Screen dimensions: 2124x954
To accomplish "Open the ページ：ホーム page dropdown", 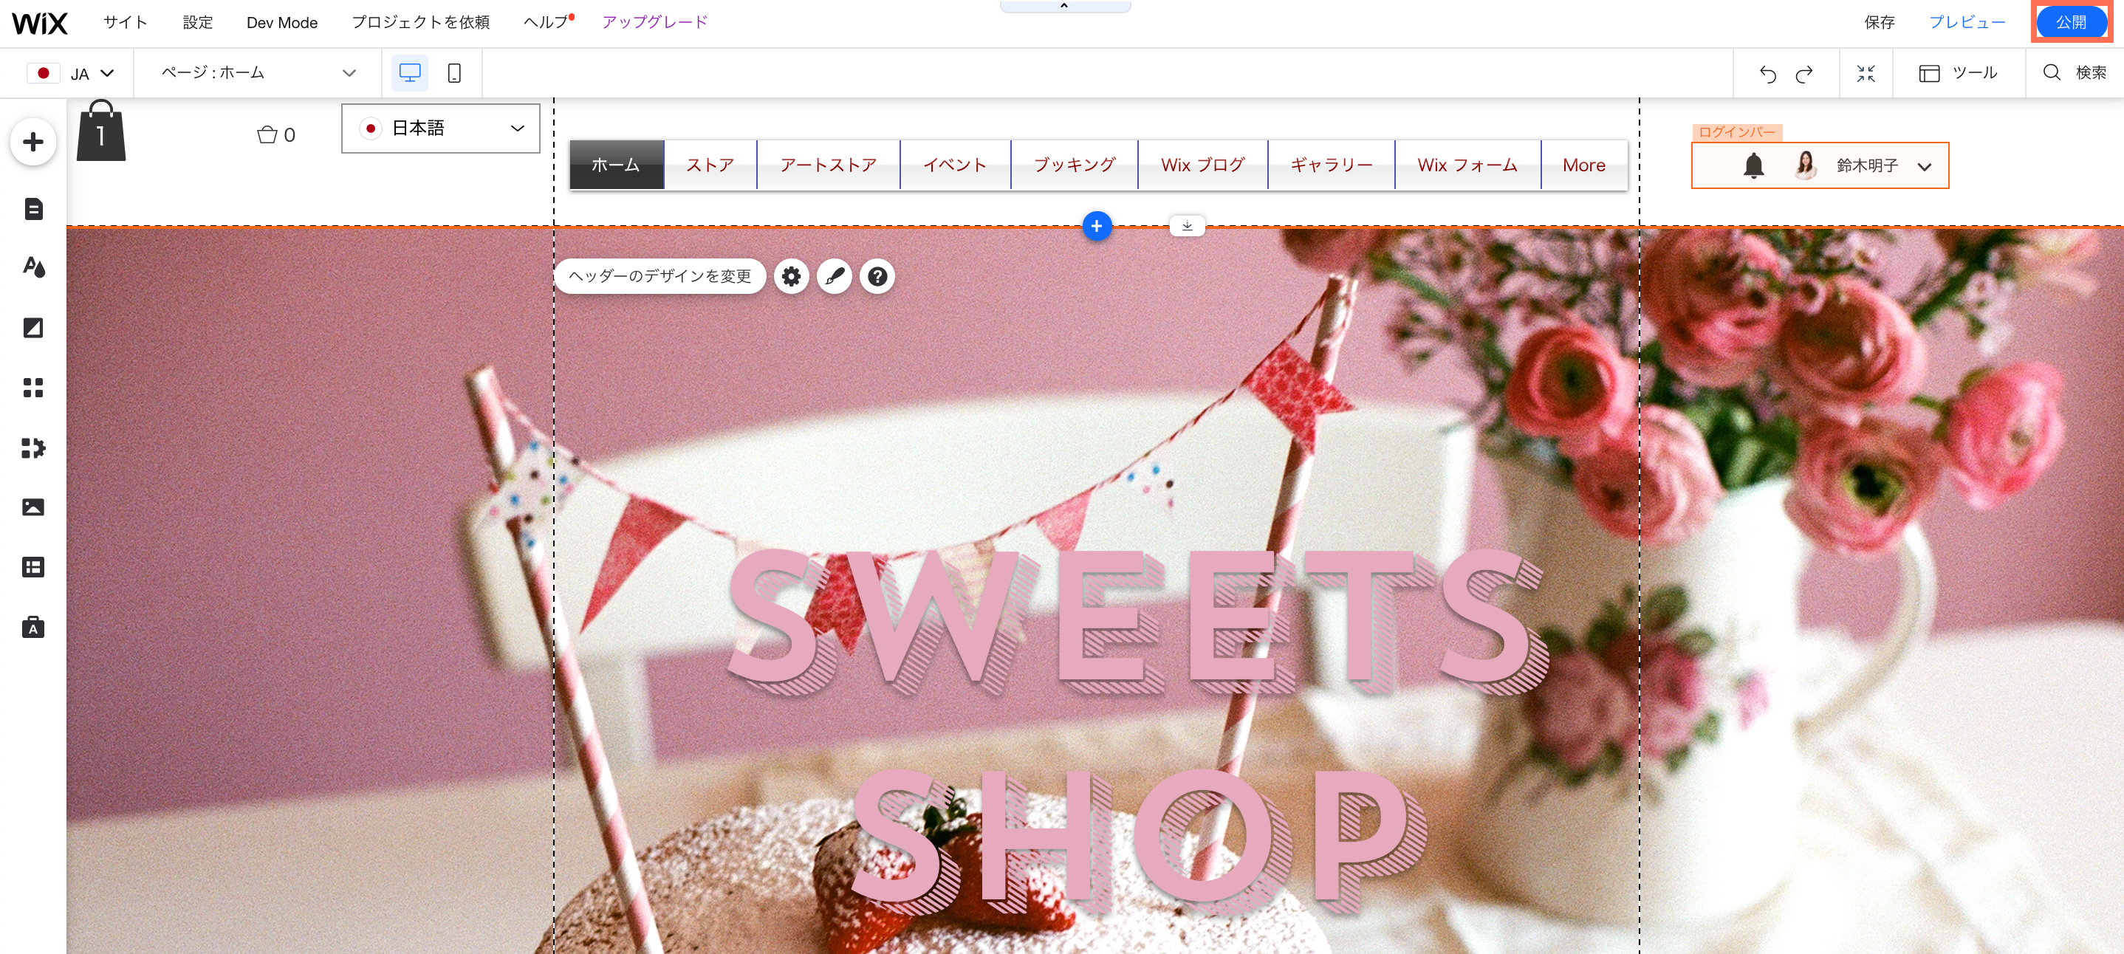I will pos(257,73).
